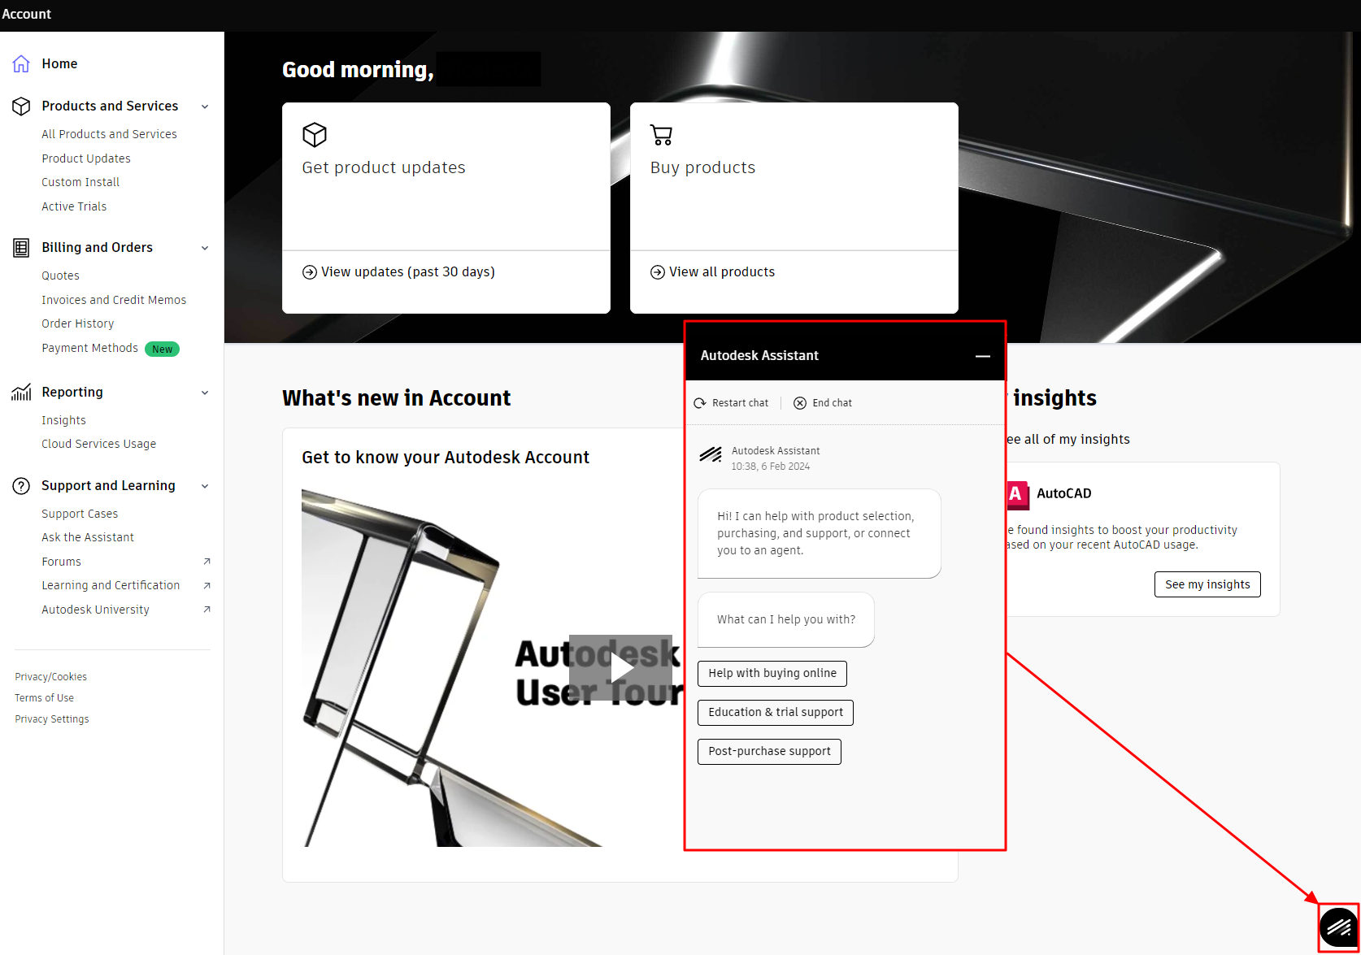Click the Reporting chart icon

tap(21, 393)
